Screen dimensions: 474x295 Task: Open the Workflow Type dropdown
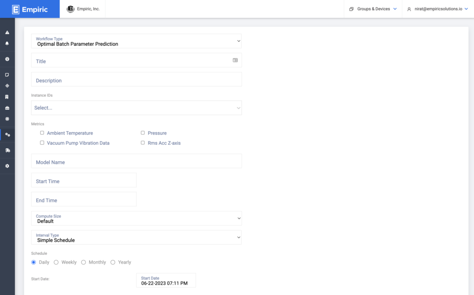pyautogui.click(x=137, y=41)
